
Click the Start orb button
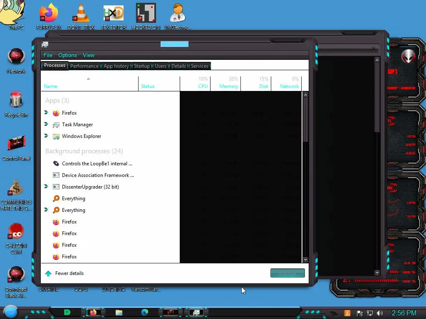(10, 312)
